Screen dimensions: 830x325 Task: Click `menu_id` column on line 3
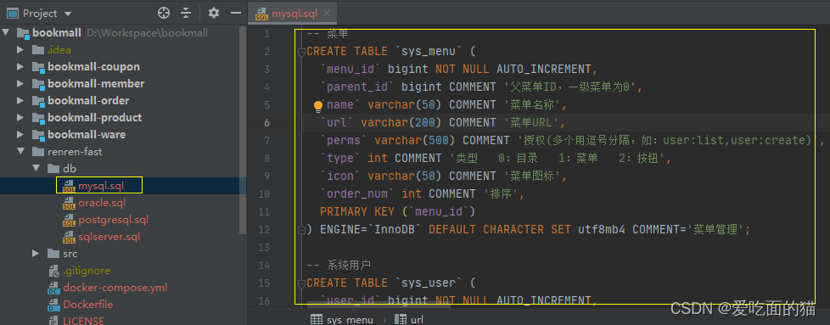(x=351, y=69)
